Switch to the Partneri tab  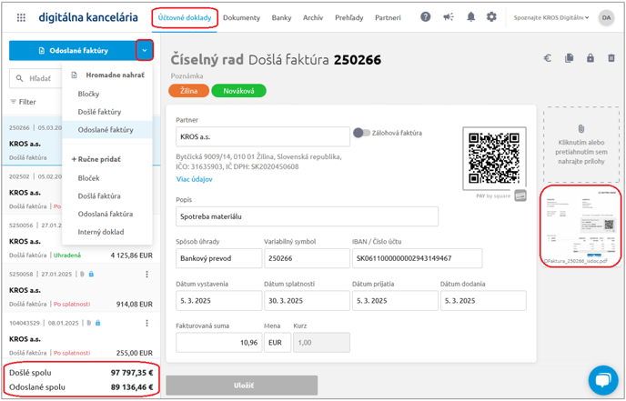click(x=388, y=17)
